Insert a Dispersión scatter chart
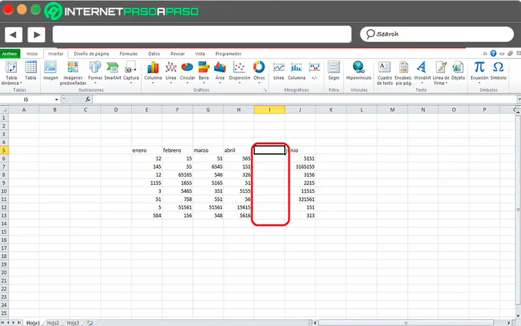The height and width of the screenshot is (326, 521). [x=239, y=72]
